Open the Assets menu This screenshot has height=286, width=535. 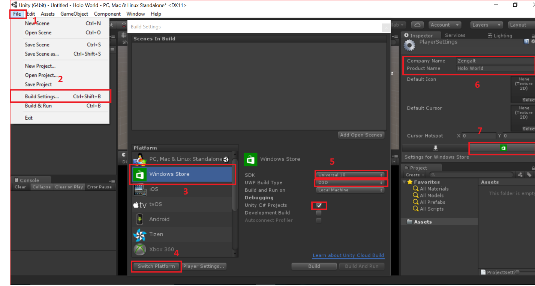click(48, 14)
